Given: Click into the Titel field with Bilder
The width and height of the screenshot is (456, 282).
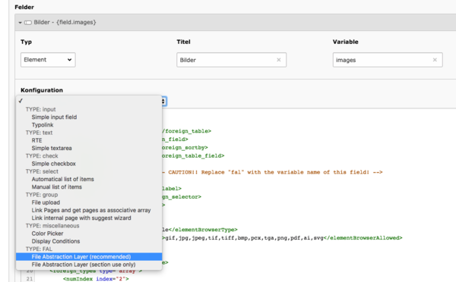Looking at the screenshot, I should pos(232,60).
